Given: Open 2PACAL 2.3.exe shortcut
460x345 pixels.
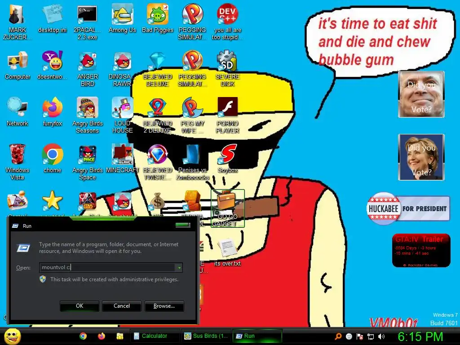Looking at the screenshot, I should [87, 22].
